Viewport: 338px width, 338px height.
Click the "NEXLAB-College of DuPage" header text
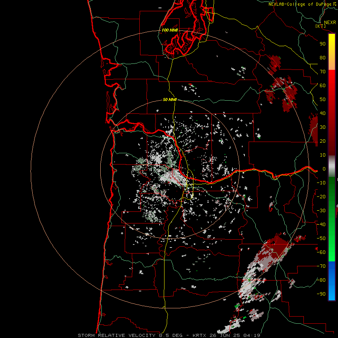click(x=300, y=4)
